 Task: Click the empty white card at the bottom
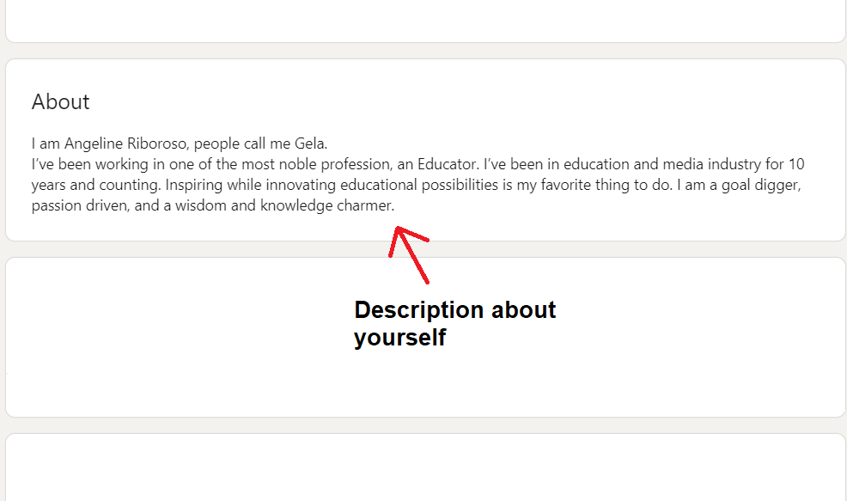coord(425,467)
